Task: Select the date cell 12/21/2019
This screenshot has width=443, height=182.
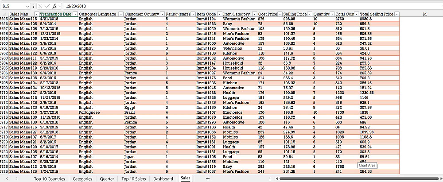Action: [58, 34]
